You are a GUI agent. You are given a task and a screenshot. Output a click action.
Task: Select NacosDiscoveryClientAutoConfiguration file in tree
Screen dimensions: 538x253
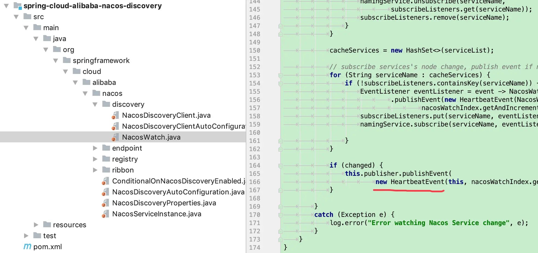pyautogui.click(x=184, y=126)
